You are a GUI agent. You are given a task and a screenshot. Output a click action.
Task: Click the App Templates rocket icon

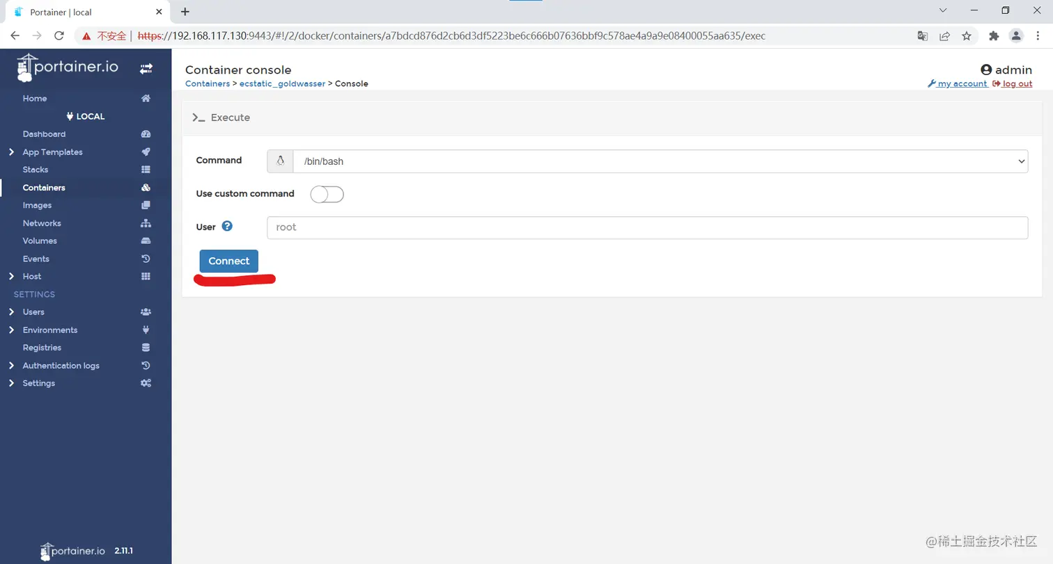146,152
